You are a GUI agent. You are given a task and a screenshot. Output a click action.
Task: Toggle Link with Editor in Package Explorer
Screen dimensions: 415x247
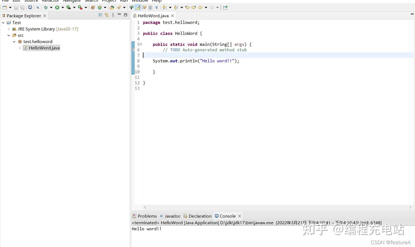pyautogui.click(x=107, y=15)
